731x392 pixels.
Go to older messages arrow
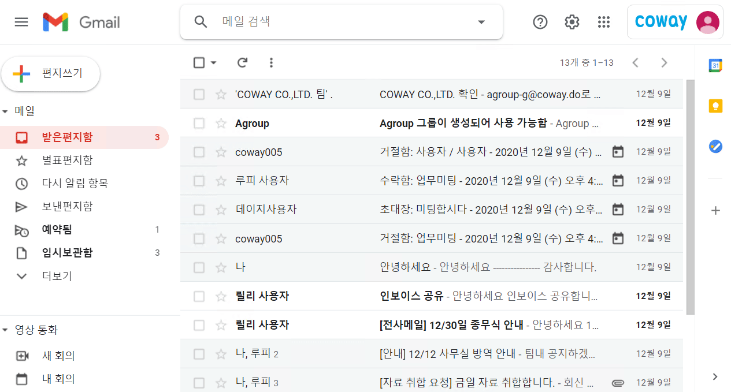[664, 62]
